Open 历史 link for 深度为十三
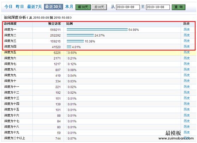The width and height of the screenshot is (197, 143). [186, 98]
